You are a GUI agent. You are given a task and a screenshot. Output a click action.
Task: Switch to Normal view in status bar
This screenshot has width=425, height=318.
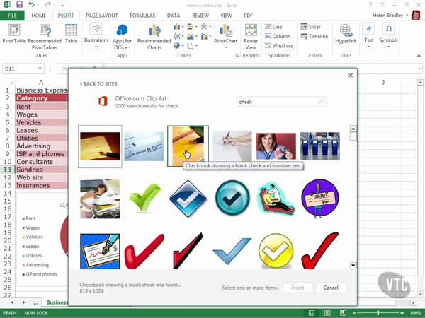click(312, 313)
